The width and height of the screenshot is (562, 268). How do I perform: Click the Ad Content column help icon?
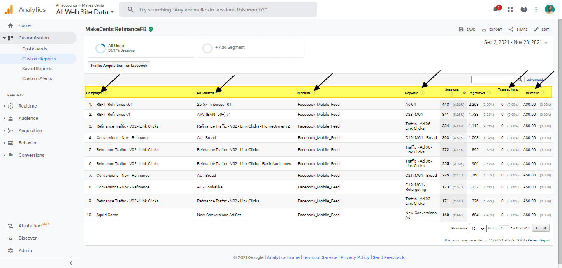[x=218, y=93]
